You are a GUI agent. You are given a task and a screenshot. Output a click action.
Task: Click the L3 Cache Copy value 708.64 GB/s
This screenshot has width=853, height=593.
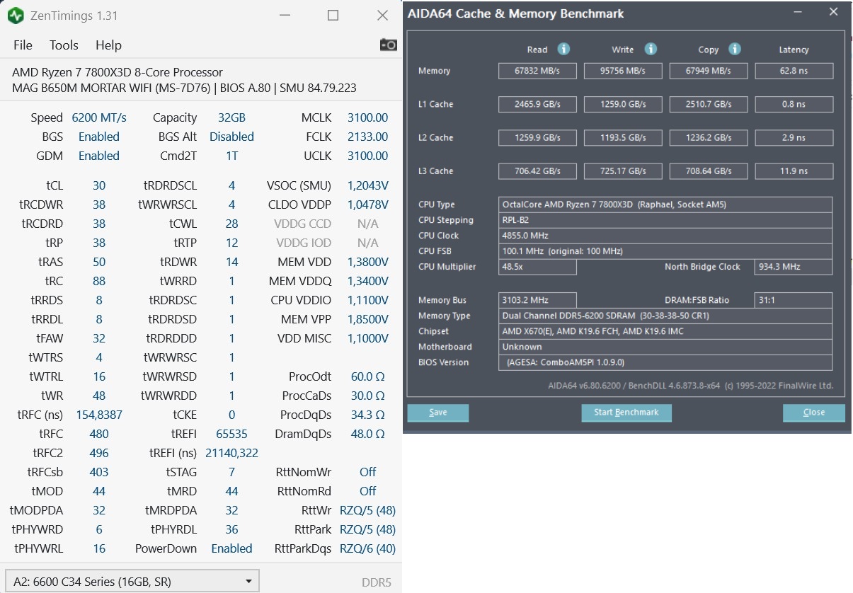tap(709, 171)
